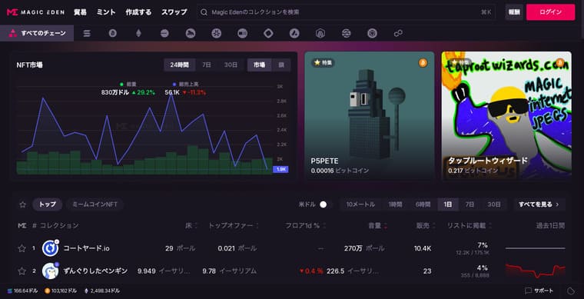The height and width of the screenshot is (299, 584).
Task: Switch chart to 額 mode
Action: coord(281,65)
